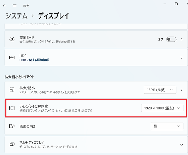Open night mode details chevron
The image size is (188, 155).
182,39
